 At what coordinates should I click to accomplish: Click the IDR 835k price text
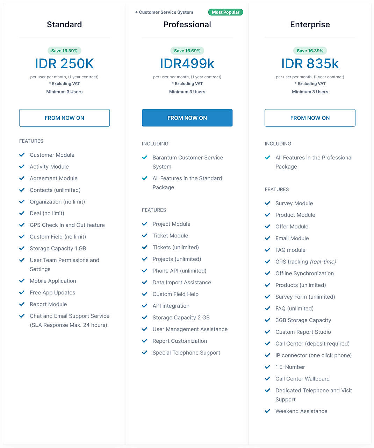click(x=310, y=64)
